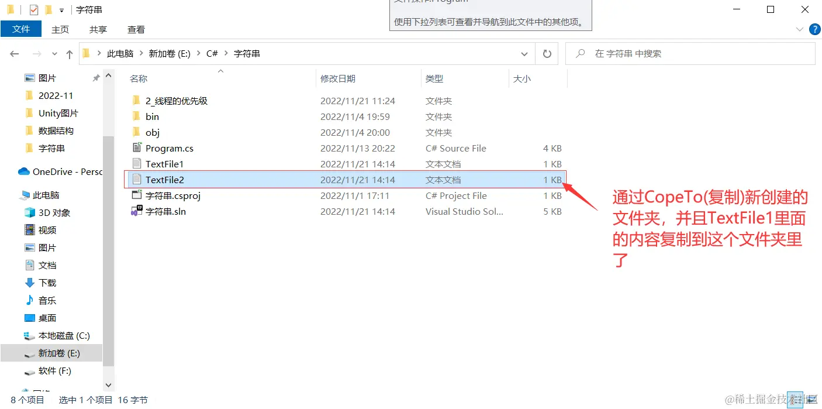Screen dimensions: 822x409
Task: Click the Help question mark icon
Action: coord(814,29)
